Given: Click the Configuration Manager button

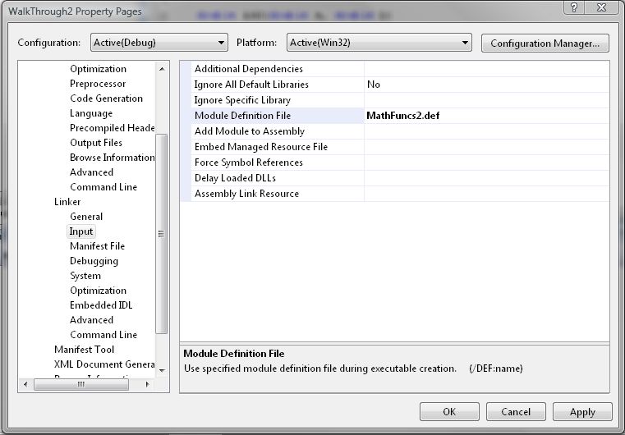Looking at the screenshot, I should [545, 43].
